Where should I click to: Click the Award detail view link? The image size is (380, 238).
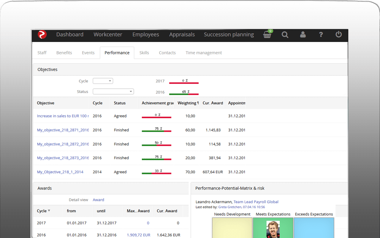(x=98, y=200)
